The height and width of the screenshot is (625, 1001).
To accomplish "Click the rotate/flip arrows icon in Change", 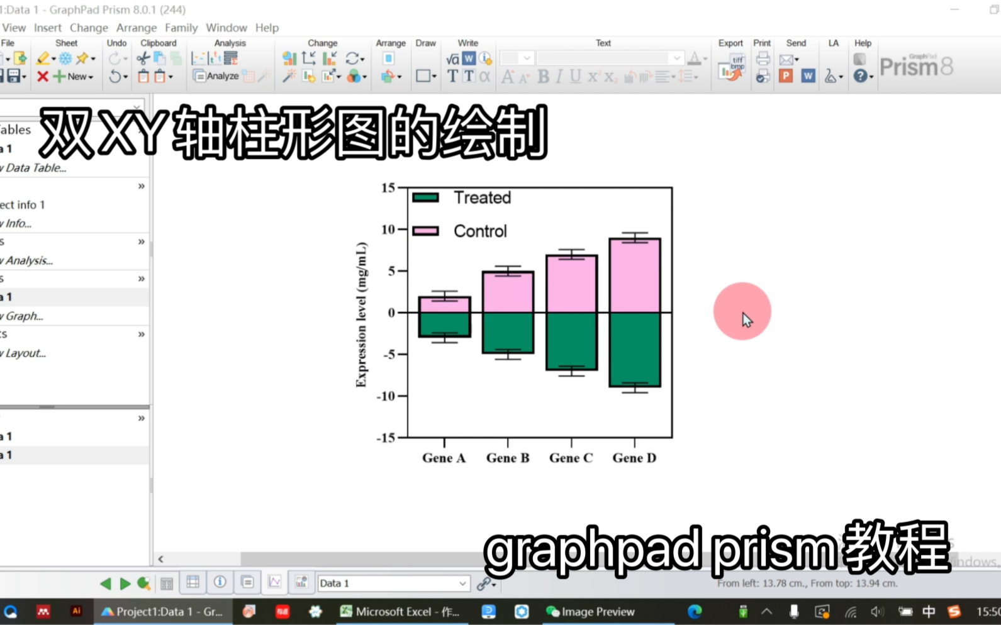I will tap(352, 58).
